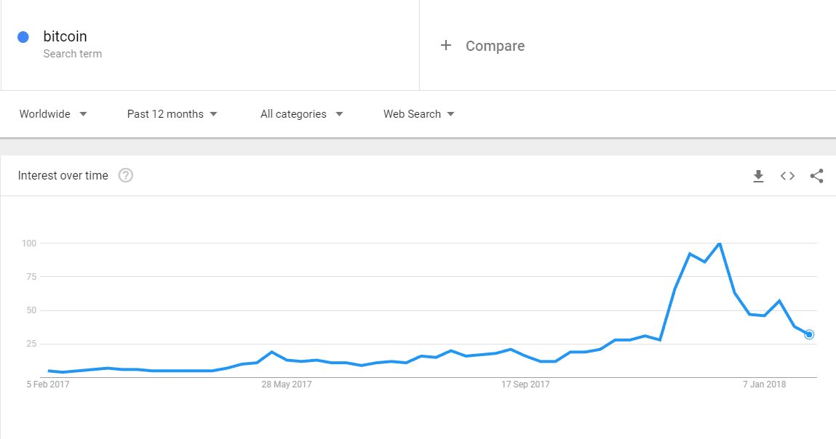This screenshot has width=836, height=439.
Task: Share the Interest over time chart
Action: click(817, 176)
